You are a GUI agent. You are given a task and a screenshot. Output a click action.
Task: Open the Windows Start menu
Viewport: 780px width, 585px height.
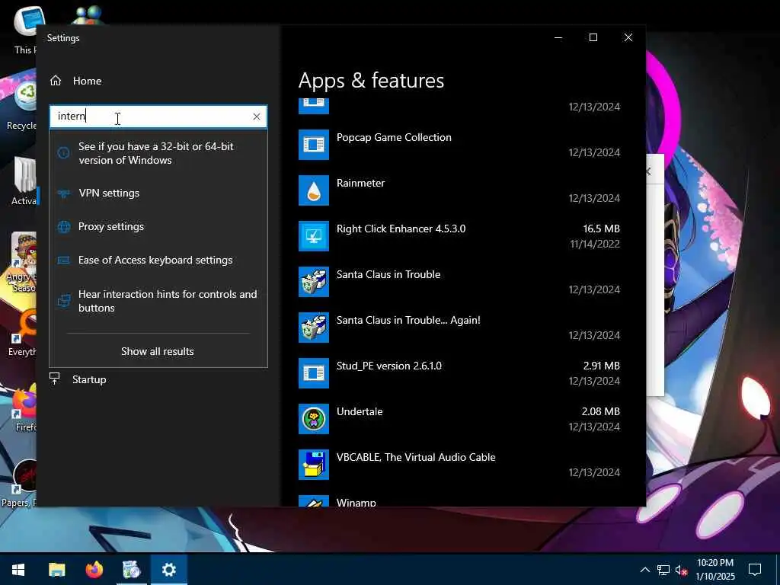pyautogui.click(x=18, y=570)
